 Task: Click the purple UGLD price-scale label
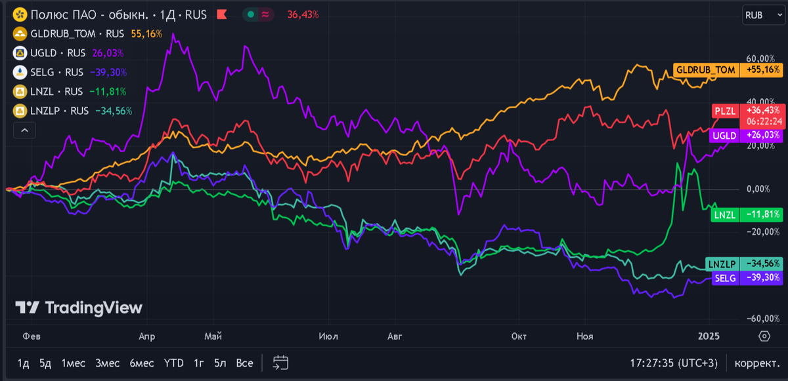746,135
